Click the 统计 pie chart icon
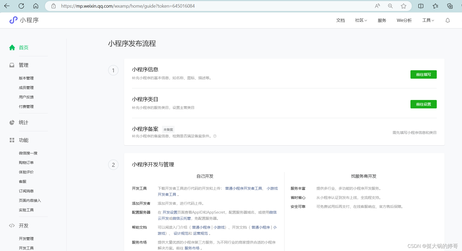The width and height of the screenshot is (462, 251). (x=12, y=122)
